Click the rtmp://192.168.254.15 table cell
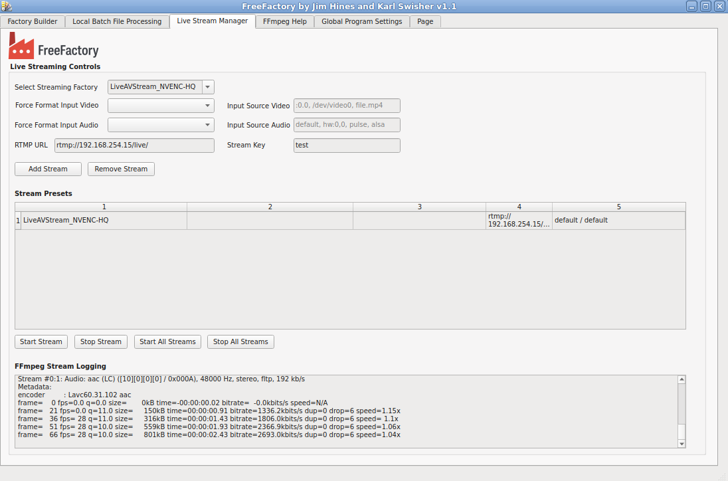Viewport: 728px width, 481px height. (519, 221)
